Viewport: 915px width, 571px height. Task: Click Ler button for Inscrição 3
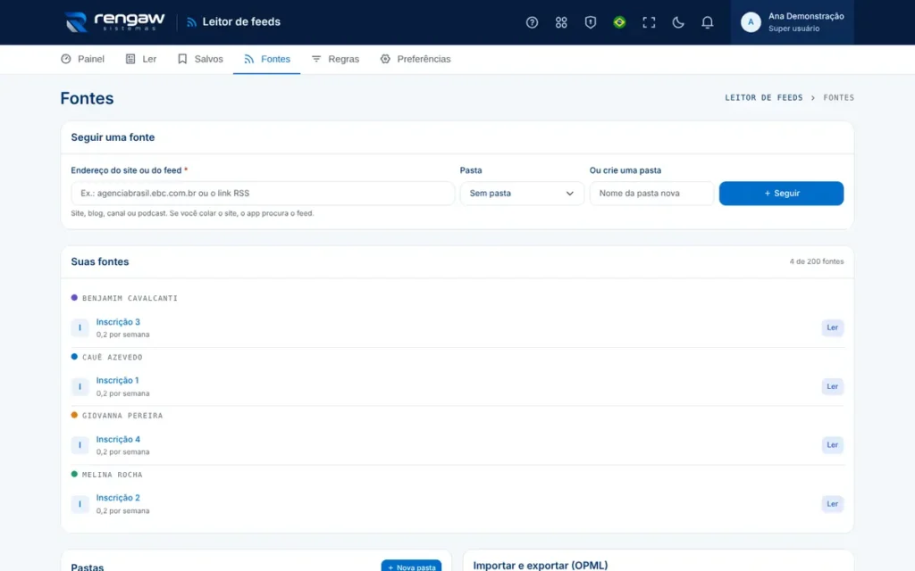click(x=832, y=327)
